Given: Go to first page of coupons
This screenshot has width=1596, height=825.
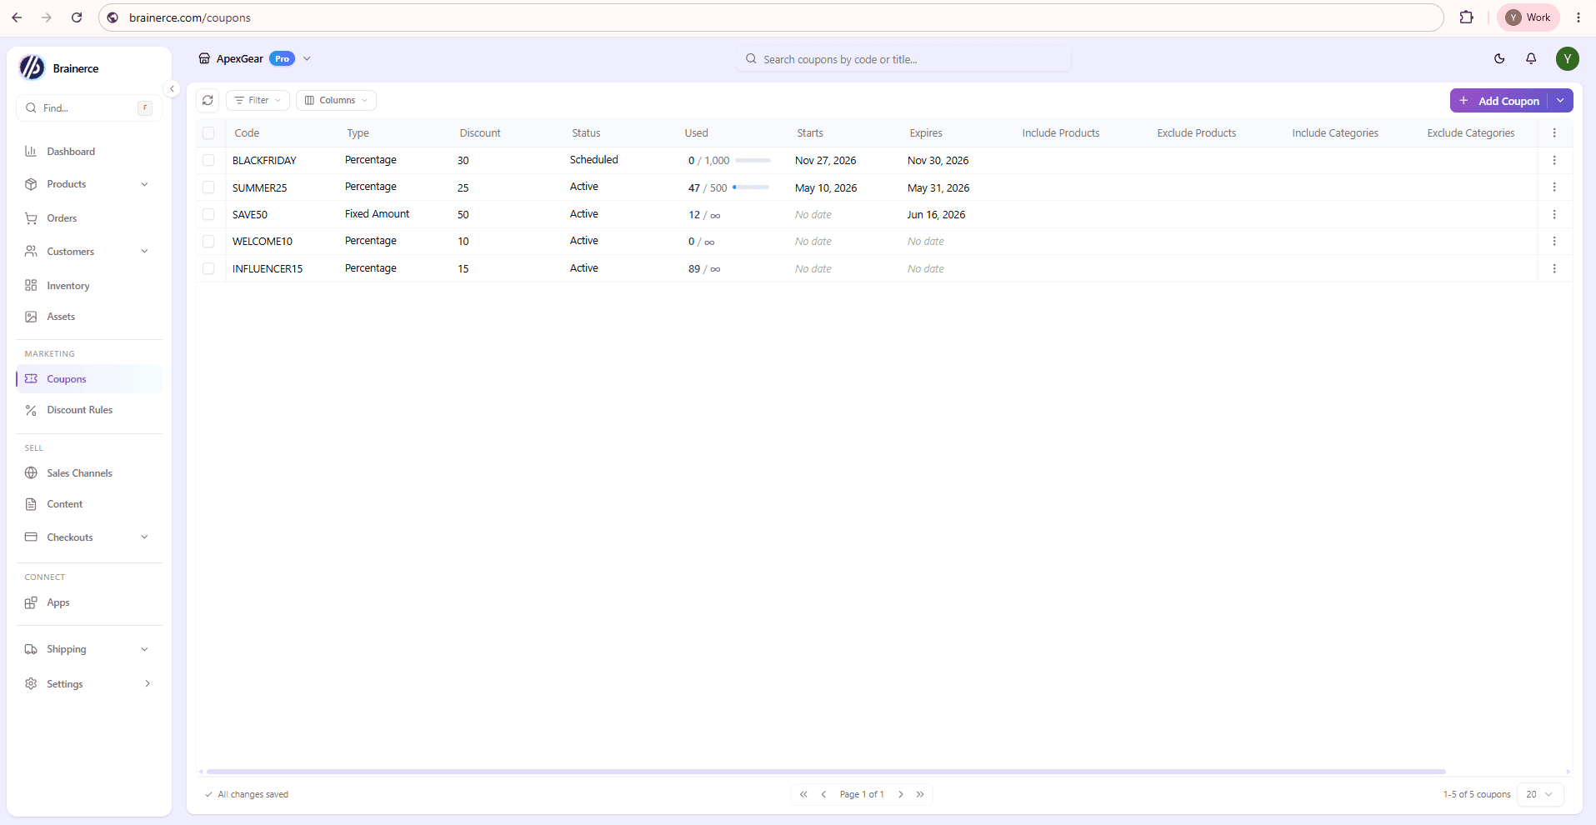Looking at the screenshot, I should [x=803, y=794].
